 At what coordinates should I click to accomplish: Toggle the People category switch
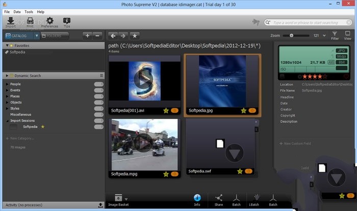click(x=99, y=84)
